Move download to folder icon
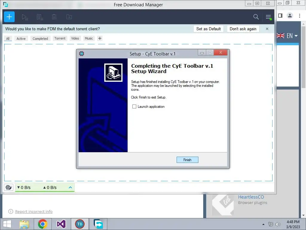 tap(69, 17)
